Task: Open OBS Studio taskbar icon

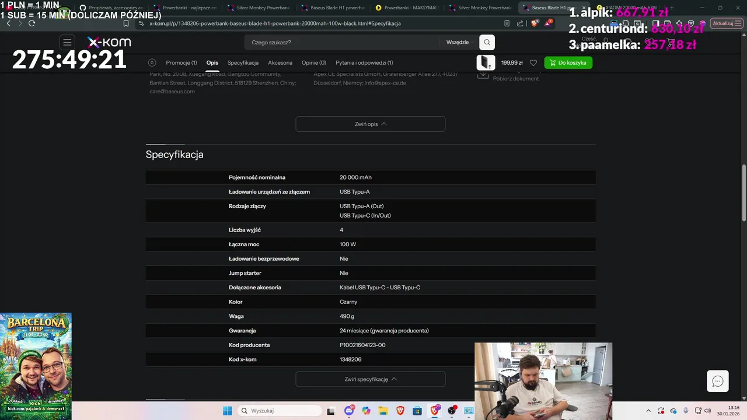Action: pos(452,411)
